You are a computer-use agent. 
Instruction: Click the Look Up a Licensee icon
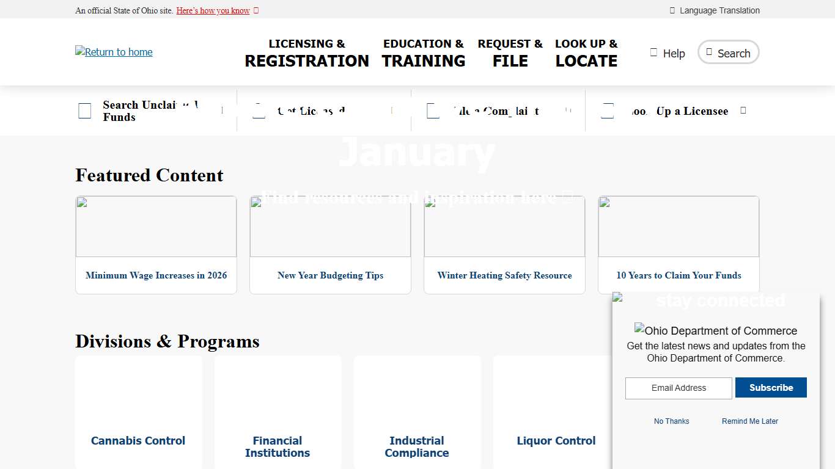pyautogui.click(x=608, y=111)
